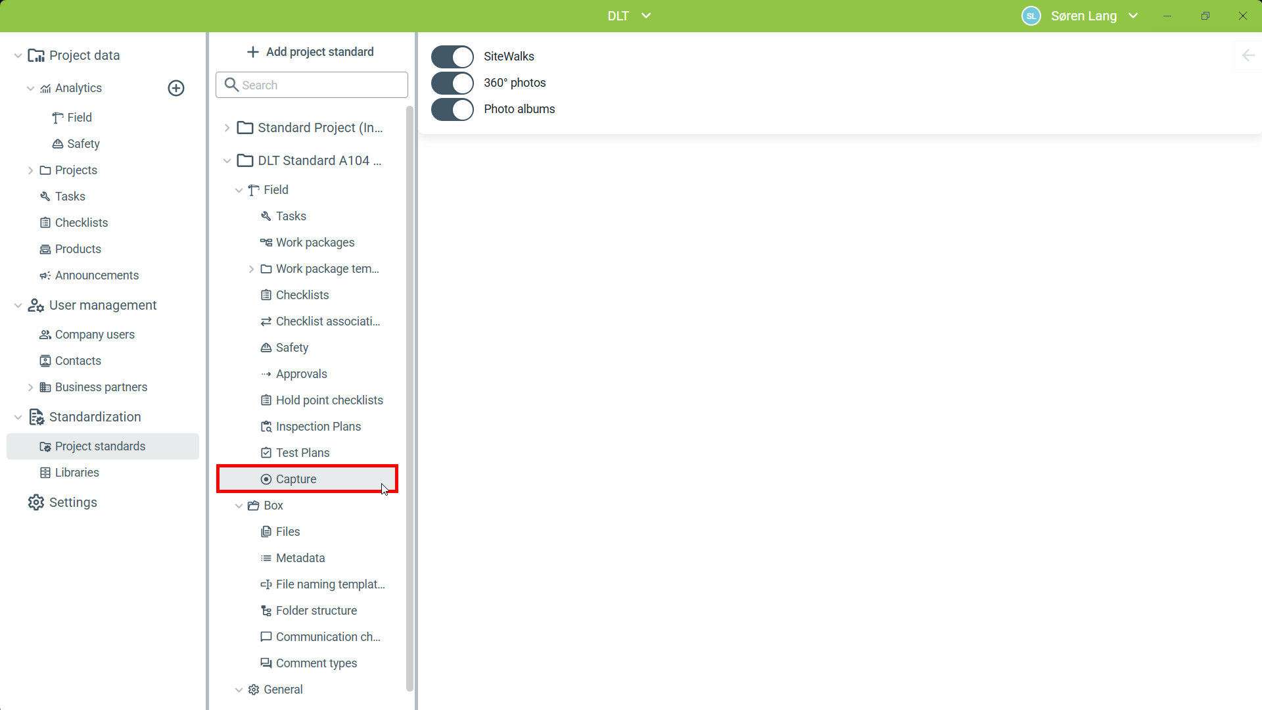Expand the Standard Project folder

227,128
